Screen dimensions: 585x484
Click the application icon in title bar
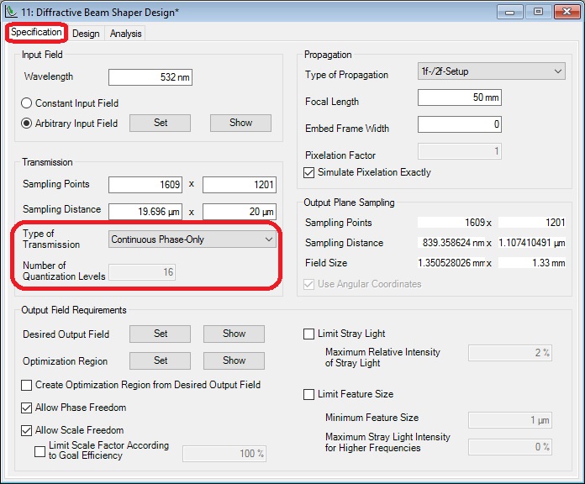point(12,12)
